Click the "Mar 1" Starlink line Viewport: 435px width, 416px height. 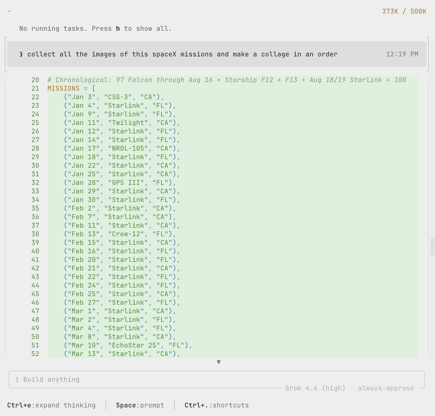(120, 311)
